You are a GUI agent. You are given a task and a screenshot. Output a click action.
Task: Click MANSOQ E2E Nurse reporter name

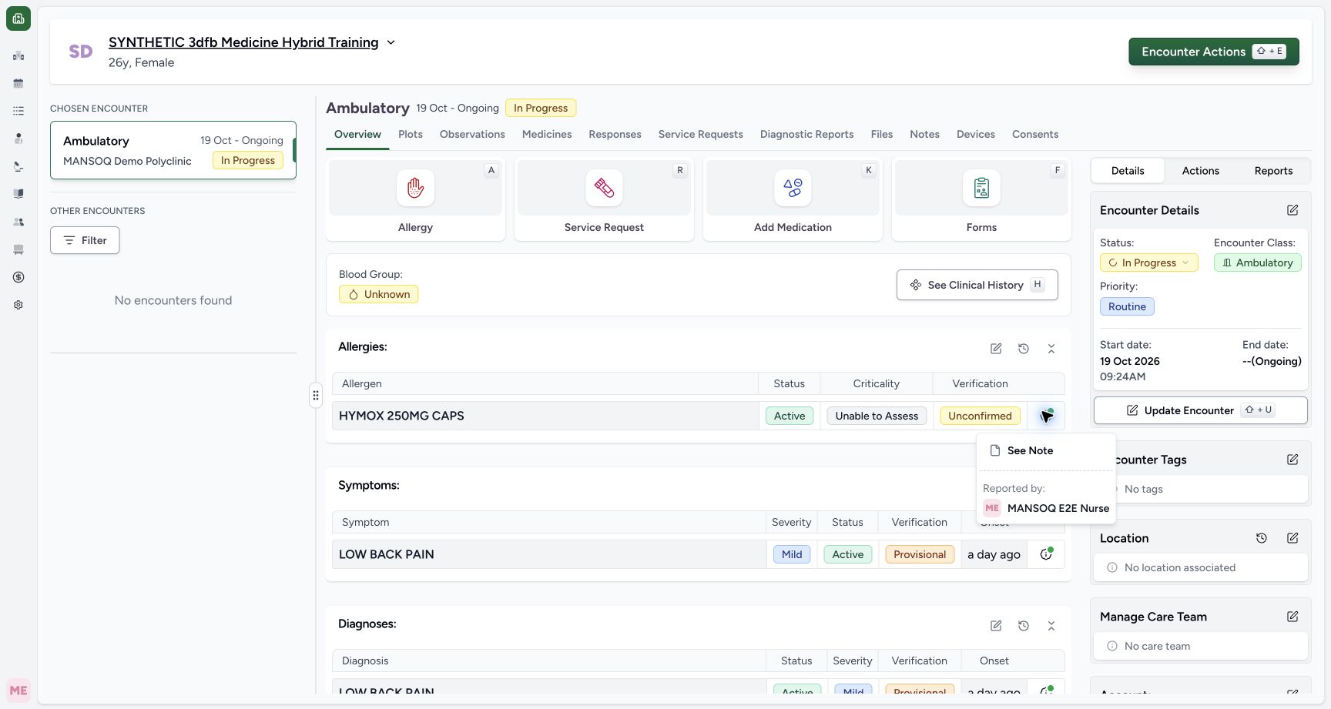coord(1058,508)
